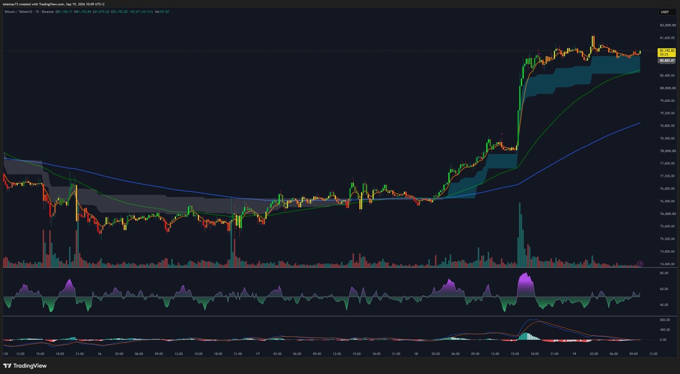
Task: Click the Vol 101.87 volume readout
Action: pos(162,12)
